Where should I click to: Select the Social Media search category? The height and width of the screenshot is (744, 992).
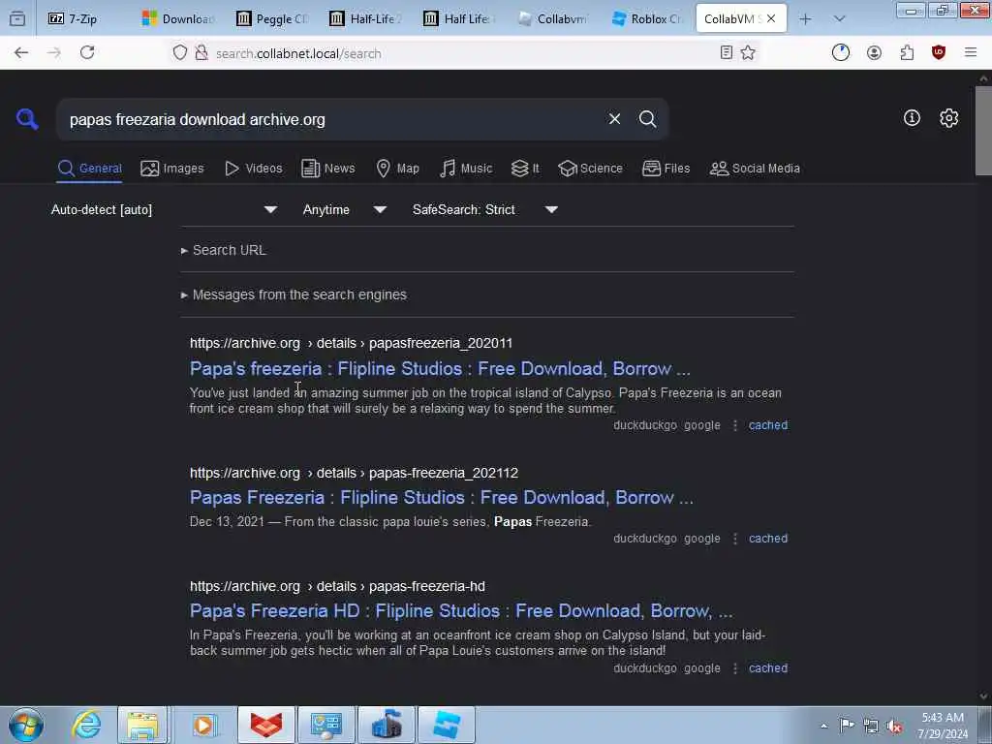[x=755, y=169]
